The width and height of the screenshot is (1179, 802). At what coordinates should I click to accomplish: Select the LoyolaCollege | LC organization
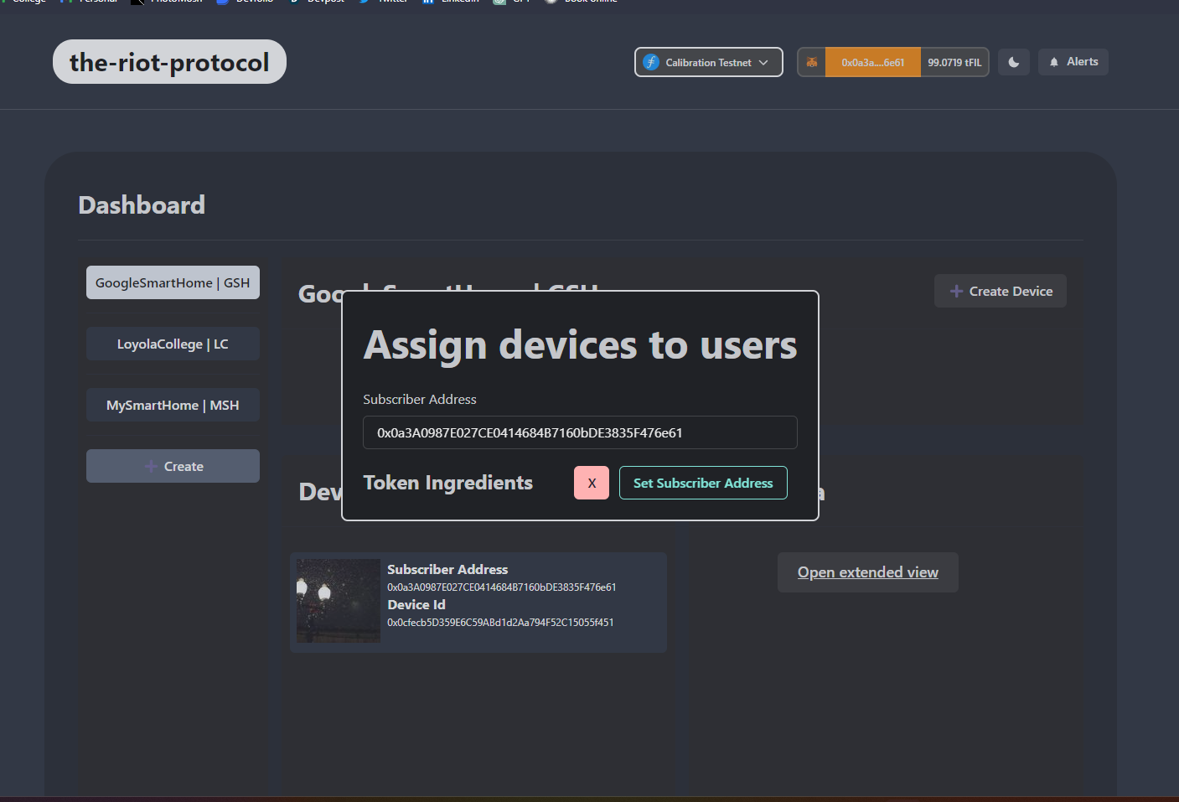(x=173, y=344)
